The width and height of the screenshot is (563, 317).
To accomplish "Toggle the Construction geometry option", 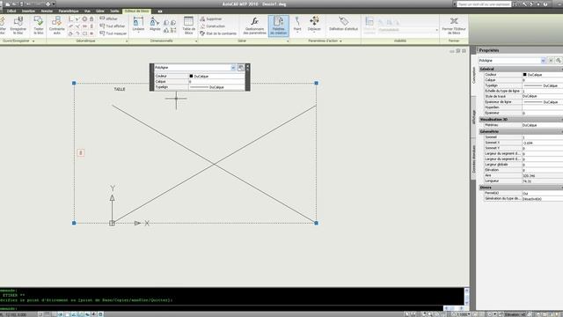I will tap(213, 26).
